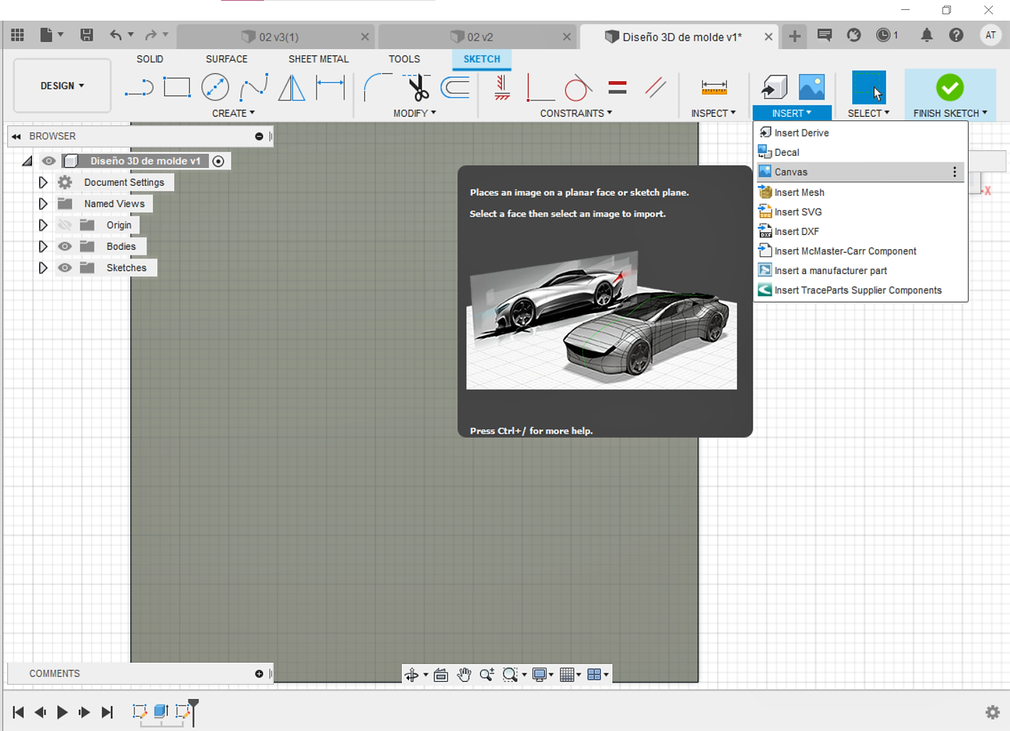This screenshot has height=731, width=1010.
Task: Expand the Named Views node
Action: [x=43, y=204]
